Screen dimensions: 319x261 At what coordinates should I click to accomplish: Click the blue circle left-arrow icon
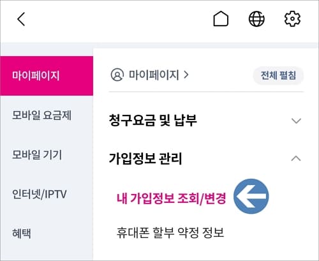click(251, 196)
